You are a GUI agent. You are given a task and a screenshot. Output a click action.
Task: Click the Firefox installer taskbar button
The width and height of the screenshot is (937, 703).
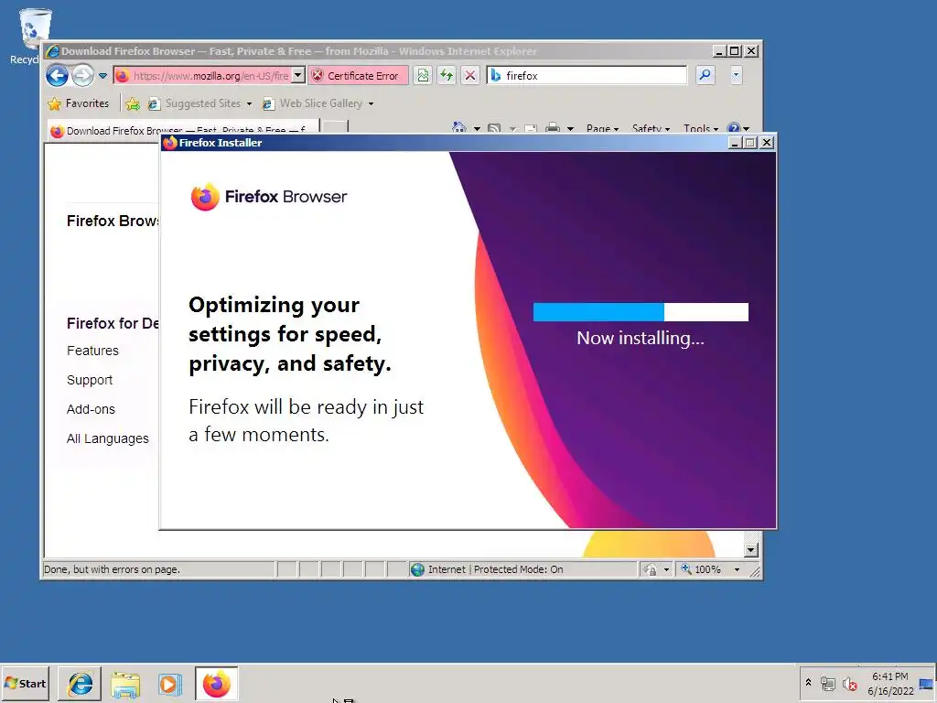[216, 684]
